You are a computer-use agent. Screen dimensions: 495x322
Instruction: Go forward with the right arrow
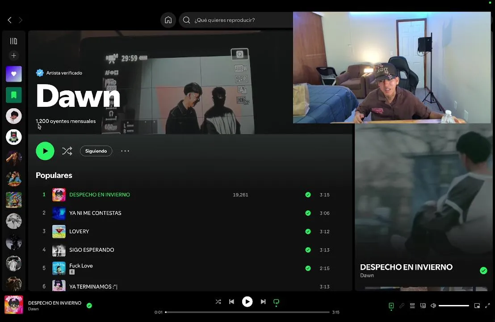point(21,20)
